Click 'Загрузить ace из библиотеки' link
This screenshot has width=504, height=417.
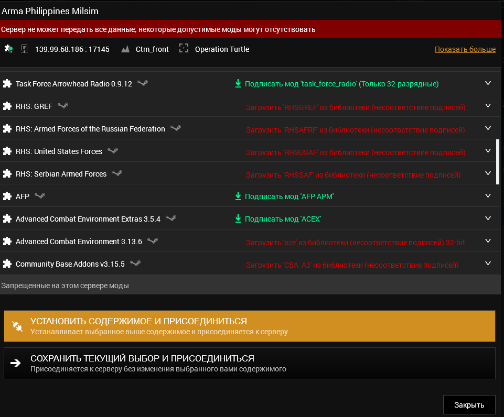coord(356,243)
